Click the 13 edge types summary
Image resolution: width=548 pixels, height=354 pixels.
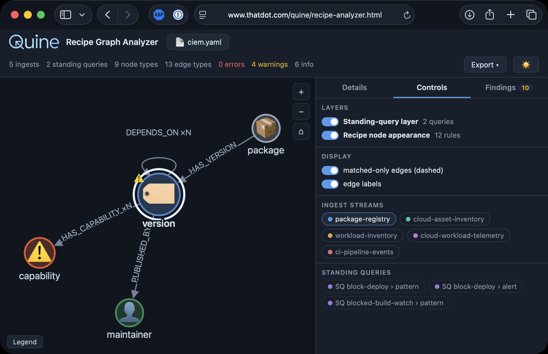pos(188,65)
